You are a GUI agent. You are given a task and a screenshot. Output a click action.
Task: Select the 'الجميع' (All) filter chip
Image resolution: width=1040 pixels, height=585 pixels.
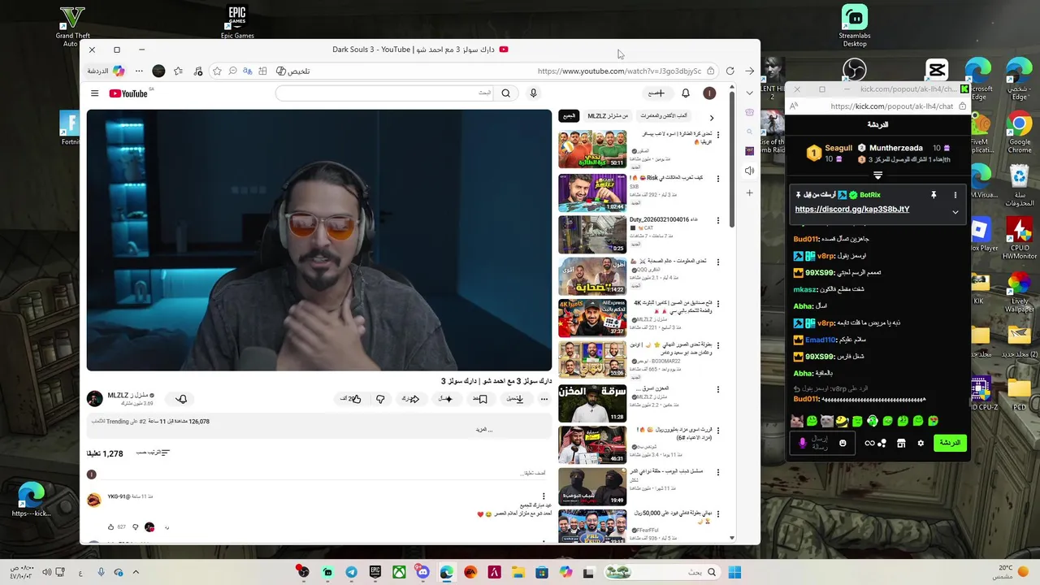[x=569, y=116]
